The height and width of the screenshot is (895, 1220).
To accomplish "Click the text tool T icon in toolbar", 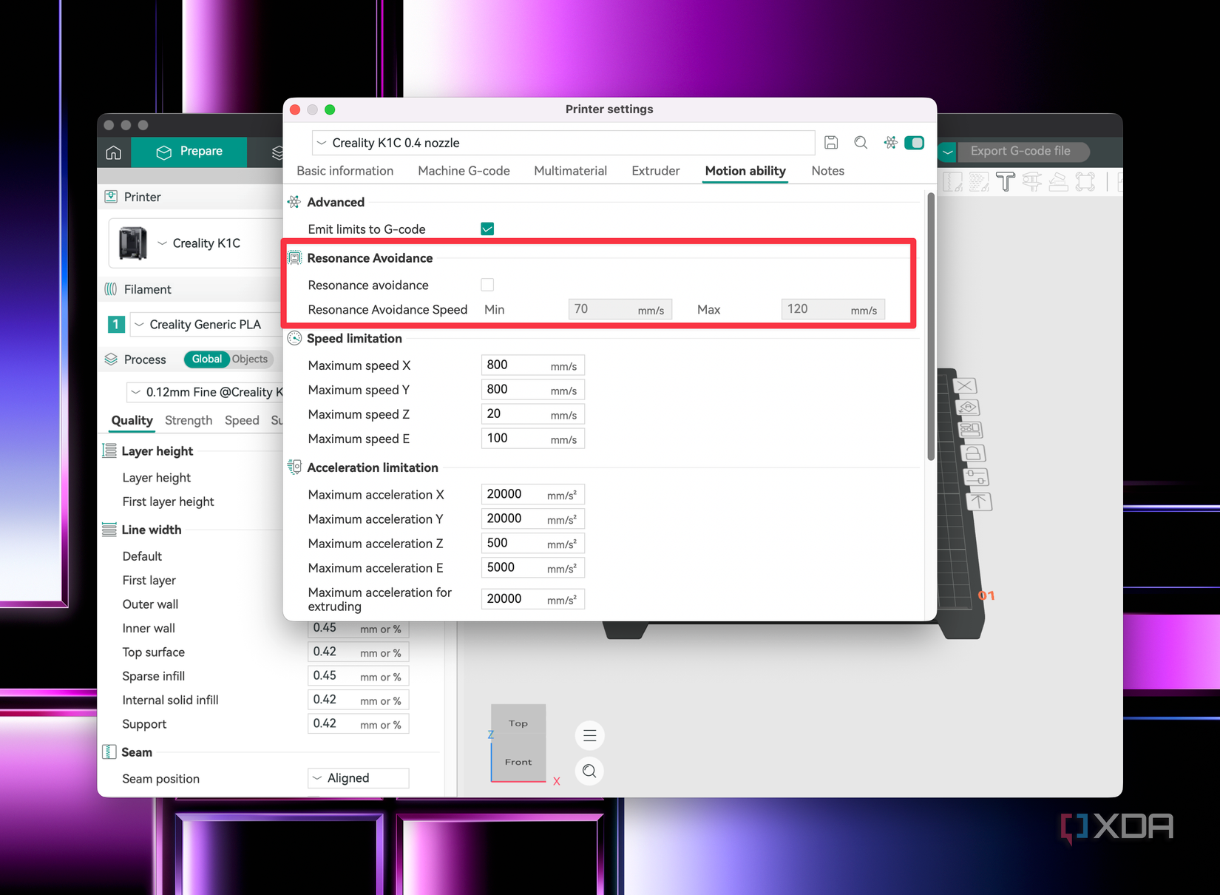I will (x=1006, y=182).
